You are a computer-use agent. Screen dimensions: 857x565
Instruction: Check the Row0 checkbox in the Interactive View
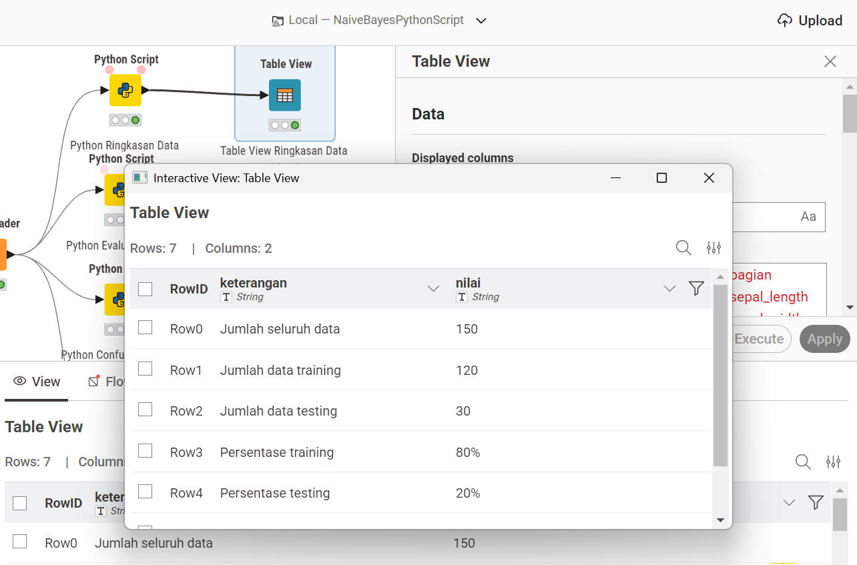click(x=145, y=328)
